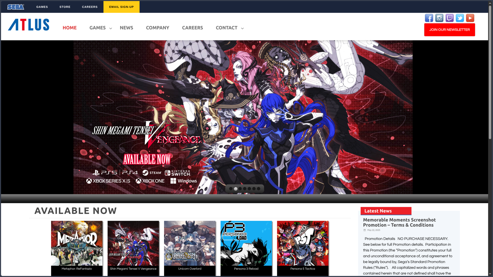
Task: Open the Twitch social icon
Action: coord(450,18)
